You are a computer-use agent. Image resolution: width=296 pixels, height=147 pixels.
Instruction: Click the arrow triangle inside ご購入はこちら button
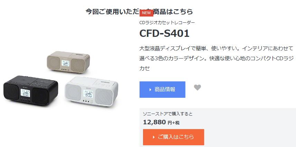[154, 137]
